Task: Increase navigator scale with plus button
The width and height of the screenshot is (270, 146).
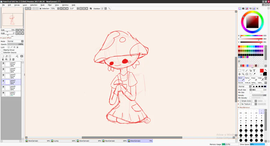Action: pos(19,30)
